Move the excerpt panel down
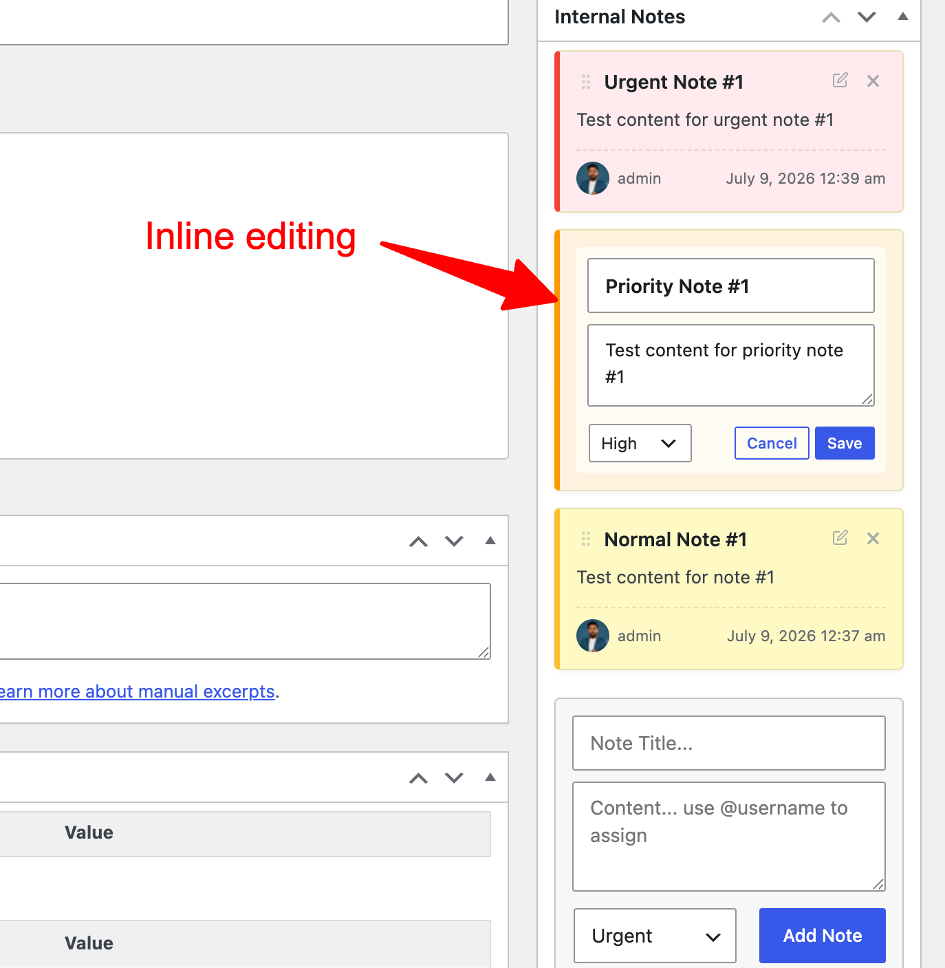 [x=454, y=541]
